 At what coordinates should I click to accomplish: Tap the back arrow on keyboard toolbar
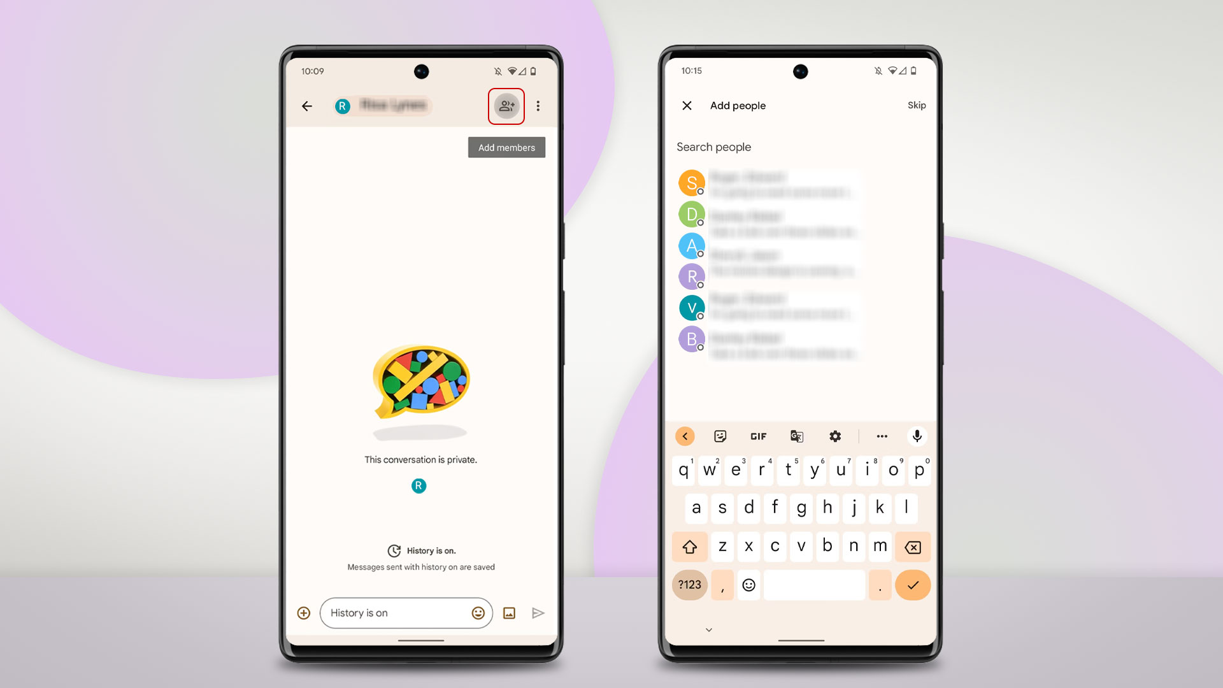pyautogui.click(x=686, y=435)
